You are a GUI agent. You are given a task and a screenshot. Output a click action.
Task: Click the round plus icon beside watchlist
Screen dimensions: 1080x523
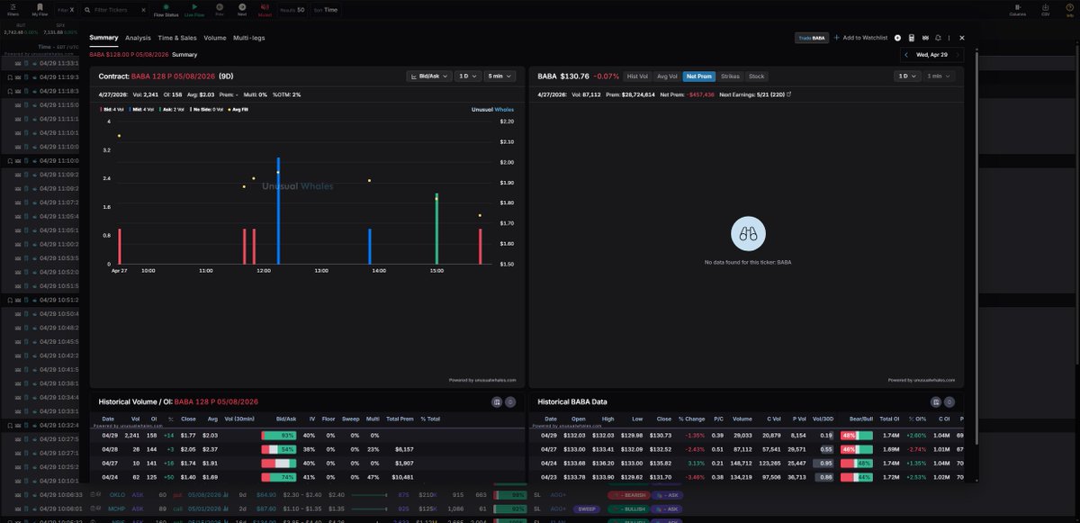pos(897,38)
